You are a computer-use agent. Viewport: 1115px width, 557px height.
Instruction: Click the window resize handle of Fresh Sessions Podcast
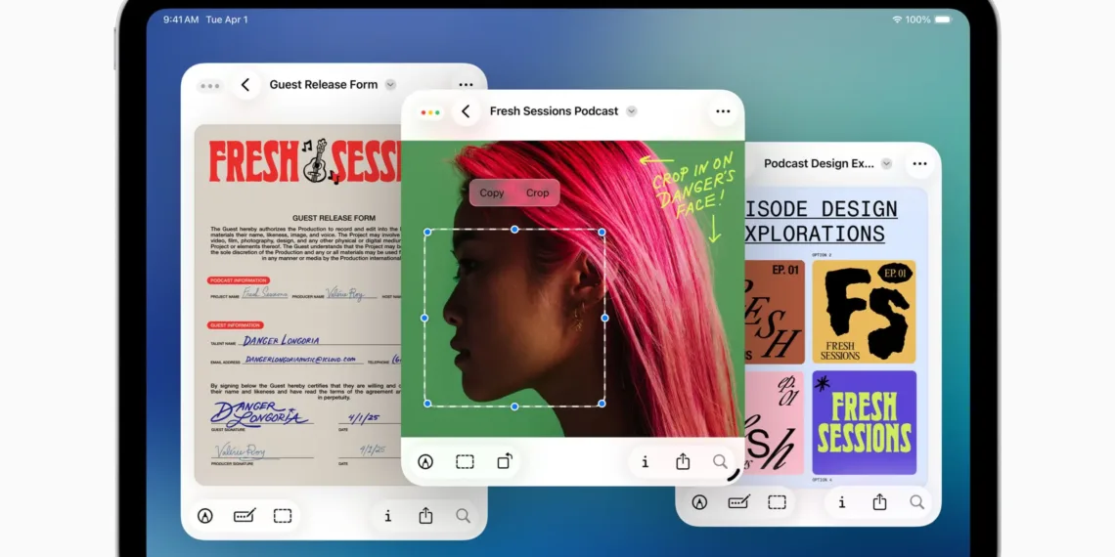734,475
